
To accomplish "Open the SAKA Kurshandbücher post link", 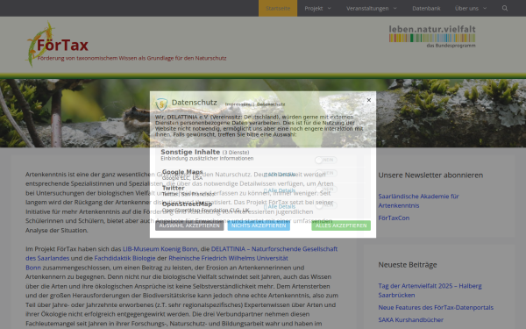I will pyautogui.click(x=410, y=320).
